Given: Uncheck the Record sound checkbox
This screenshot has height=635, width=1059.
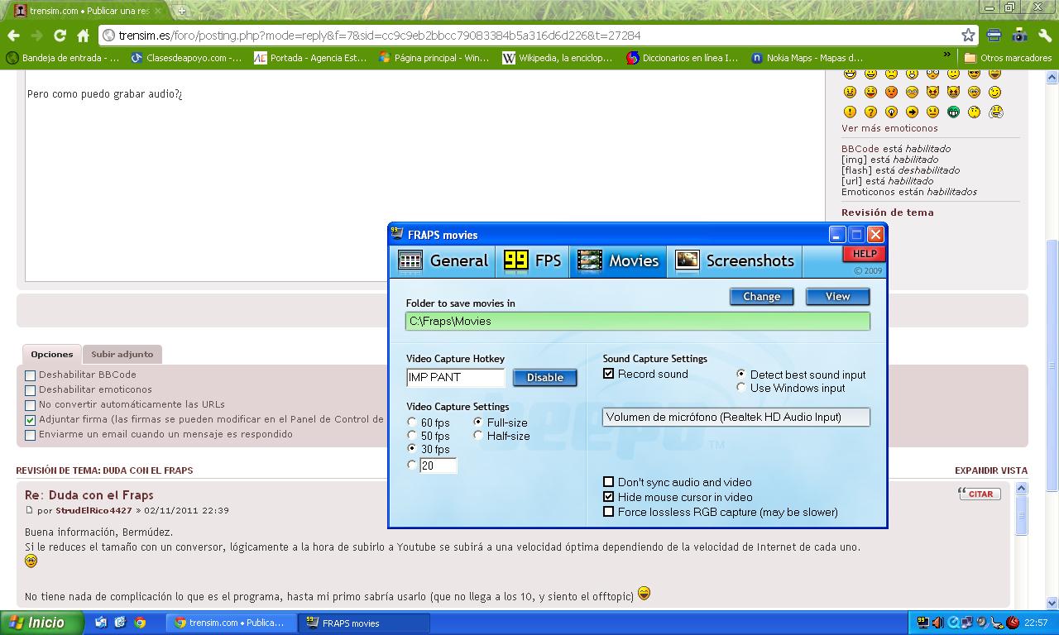Looking at the screenshot, I should [609, 374].
